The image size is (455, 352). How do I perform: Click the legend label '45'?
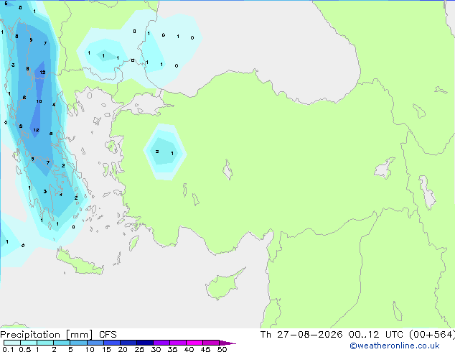click(x=205, y=349)
